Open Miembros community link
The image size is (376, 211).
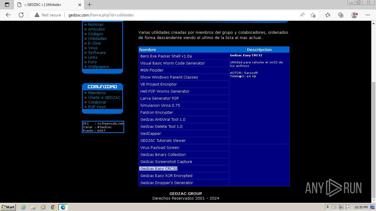tap(97, 93)
